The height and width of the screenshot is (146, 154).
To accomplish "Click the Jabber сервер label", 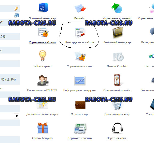I will [42, 66].
